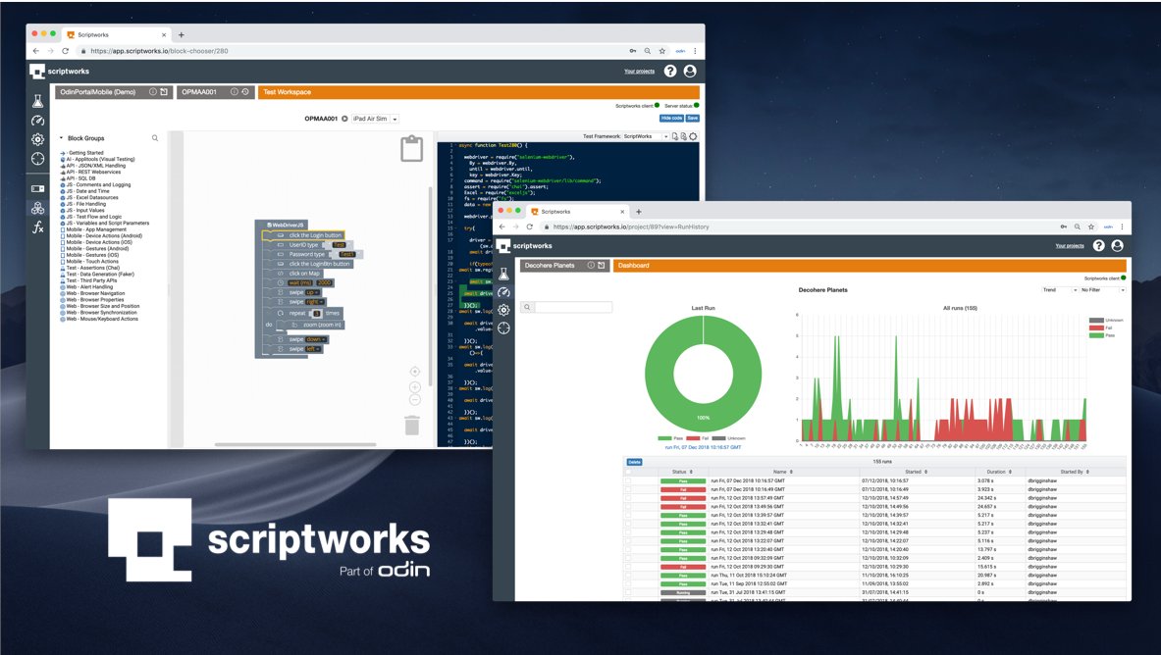Toggle the Pass series in the All runs legend
The height and width of the screenshot is (655, 1161).
[x=1101, y=335]
